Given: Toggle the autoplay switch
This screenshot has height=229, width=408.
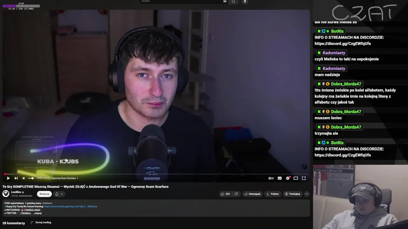Looking at the screenshot, I should coord(271,178).
